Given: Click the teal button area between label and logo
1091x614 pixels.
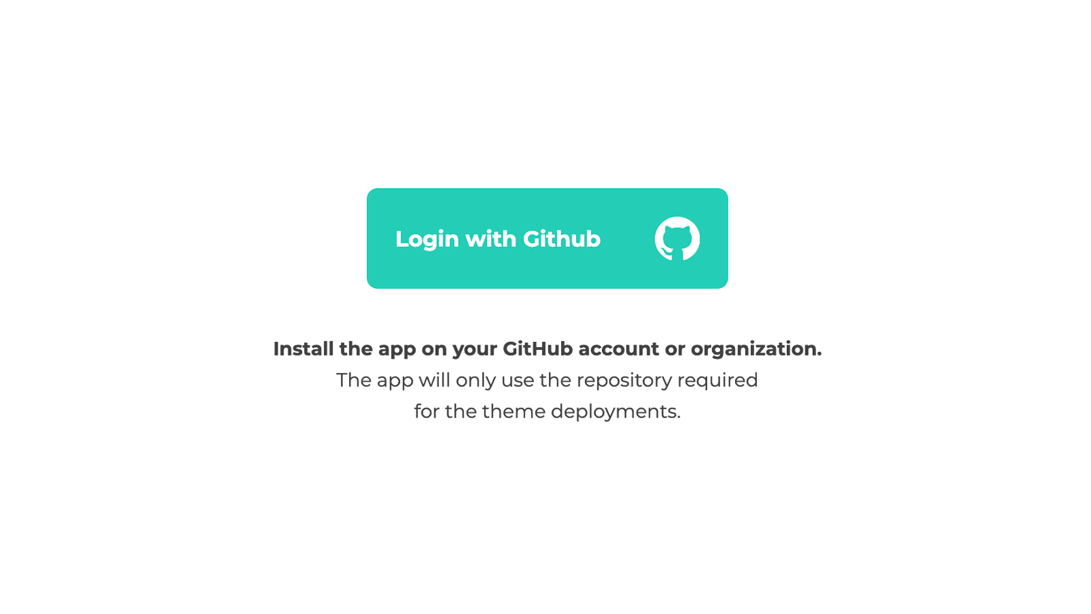Looking at the screenshot, I should click(x=627, y=239).
